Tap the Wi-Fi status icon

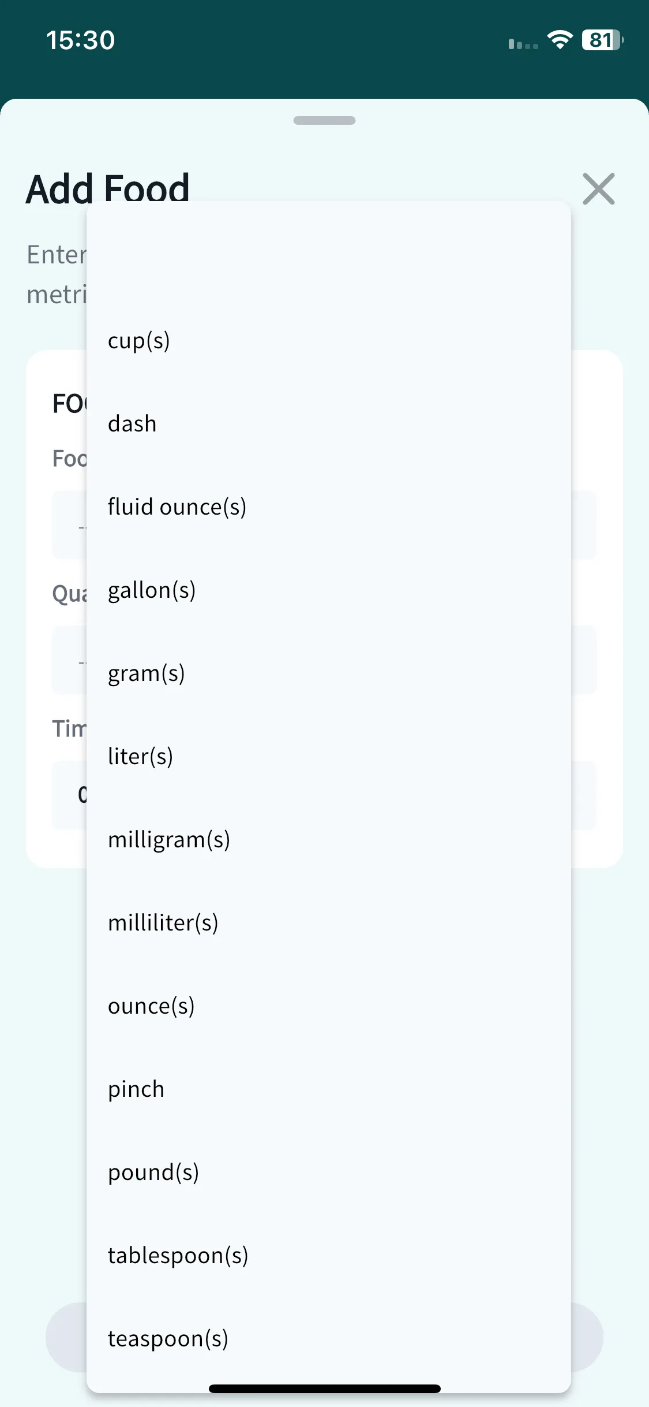pyautogui.click(x=560, y=39)
